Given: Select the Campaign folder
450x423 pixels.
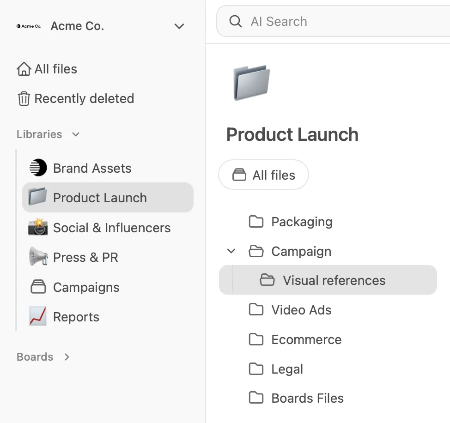Looking at the screenshot, I should point(301,252).
